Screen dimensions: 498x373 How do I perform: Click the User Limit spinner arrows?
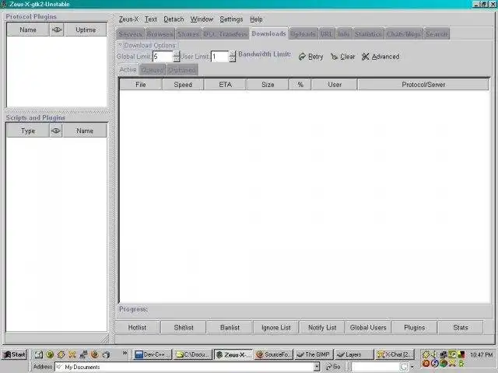coord(233,57)
